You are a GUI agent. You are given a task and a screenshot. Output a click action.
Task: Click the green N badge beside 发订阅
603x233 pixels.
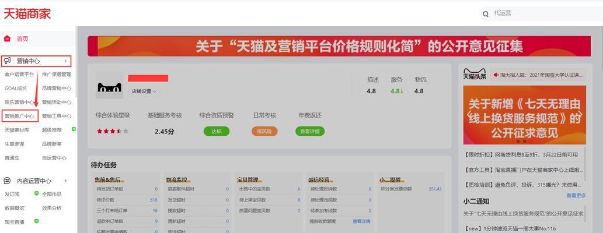(x=36, y=193)
